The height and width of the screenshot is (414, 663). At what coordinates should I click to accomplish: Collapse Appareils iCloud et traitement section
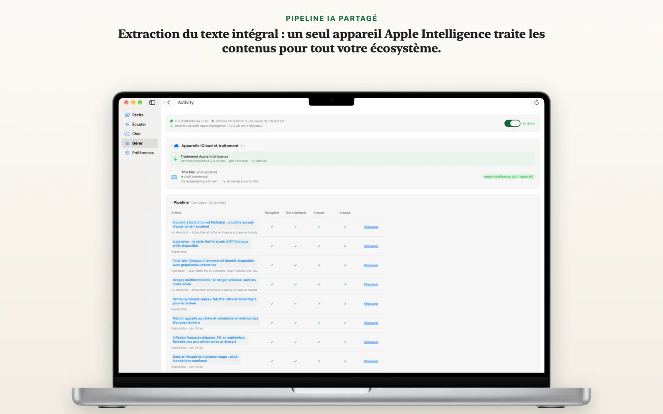(x=171, y=146)
